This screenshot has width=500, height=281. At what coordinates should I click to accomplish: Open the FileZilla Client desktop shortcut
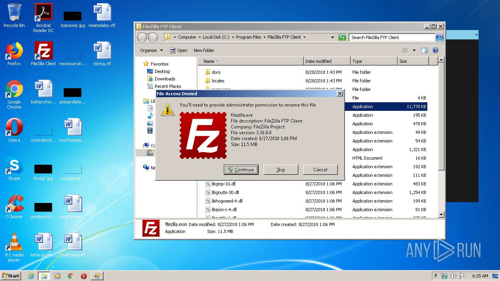43,54
